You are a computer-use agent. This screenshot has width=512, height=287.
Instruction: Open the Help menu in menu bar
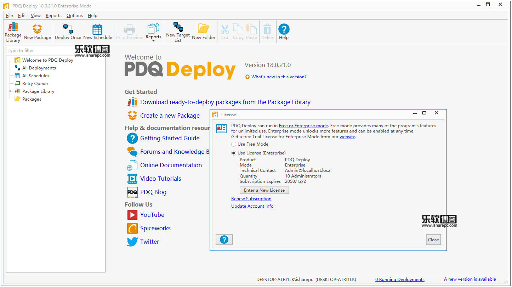tap(92, 16)
